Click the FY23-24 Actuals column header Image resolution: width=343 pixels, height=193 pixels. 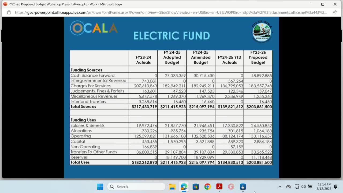point(143,60)
